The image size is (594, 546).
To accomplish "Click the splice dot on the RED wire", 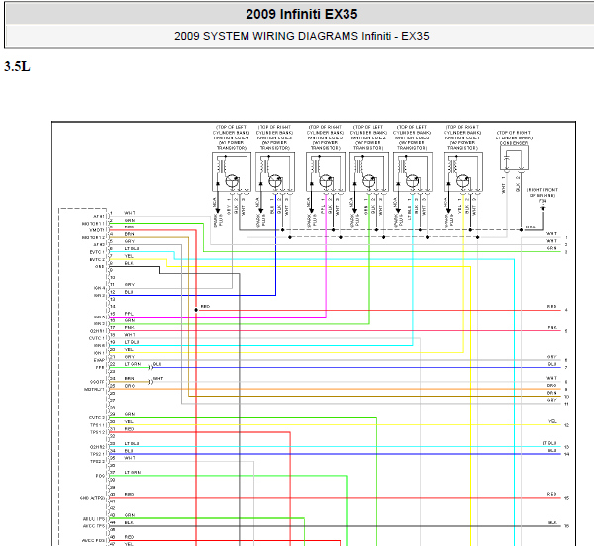I will [x=196, y=310].
